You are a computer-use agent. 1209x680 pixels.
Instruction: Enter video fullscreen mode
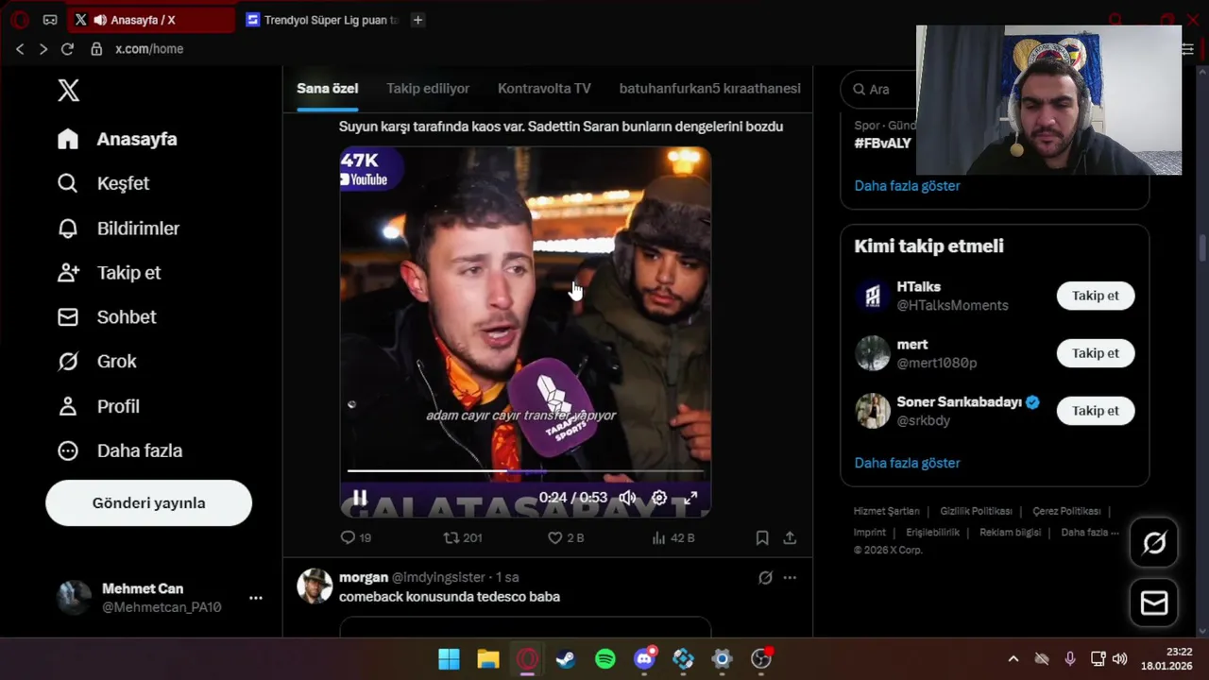(x=690, y=498)
